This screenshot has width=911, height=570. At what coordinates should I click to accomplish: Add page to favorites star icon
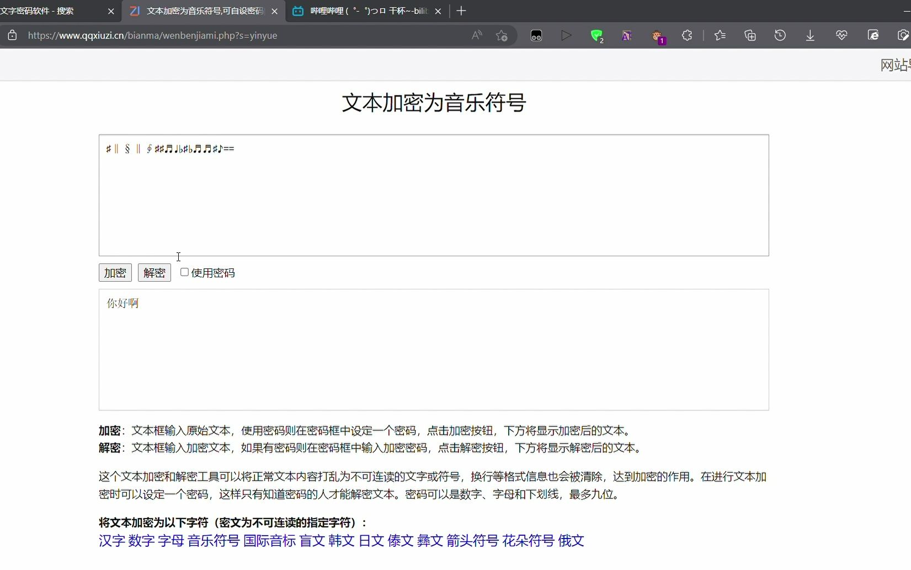(502, 35)
